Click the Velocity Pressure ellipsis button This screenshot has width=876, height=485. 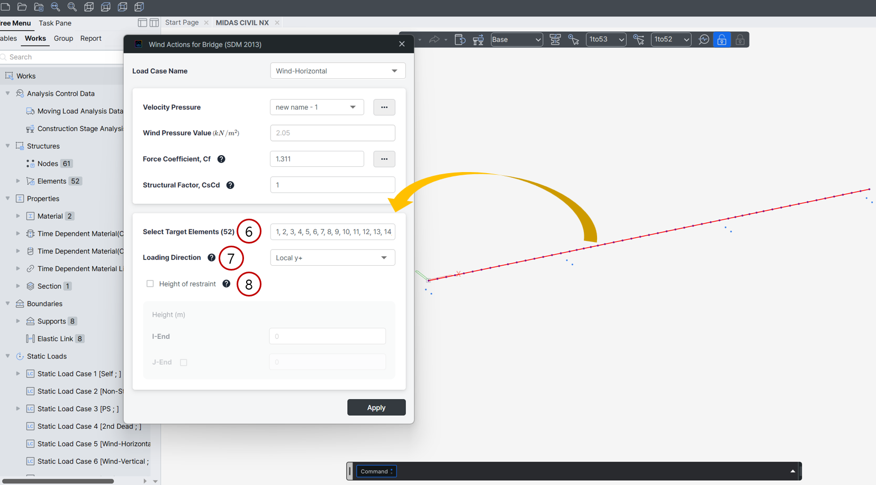click(x=384, y=107)
